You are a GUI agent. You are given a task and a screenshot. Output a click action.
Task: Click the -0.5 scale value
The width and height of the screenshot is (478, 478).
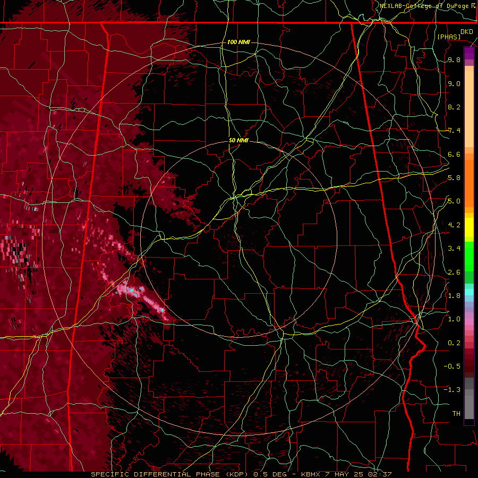coord(452,366)
